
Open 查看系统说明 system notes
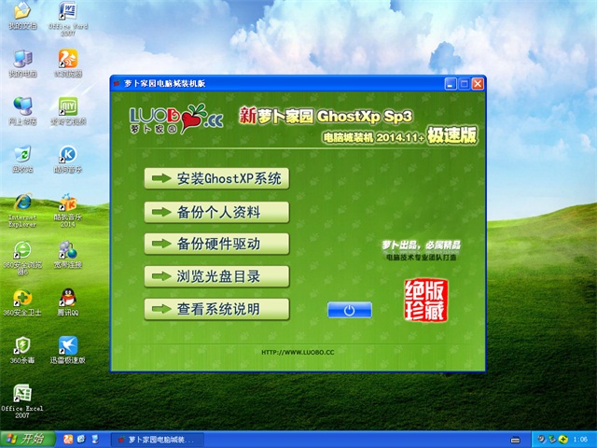click(x=216, y=309)
